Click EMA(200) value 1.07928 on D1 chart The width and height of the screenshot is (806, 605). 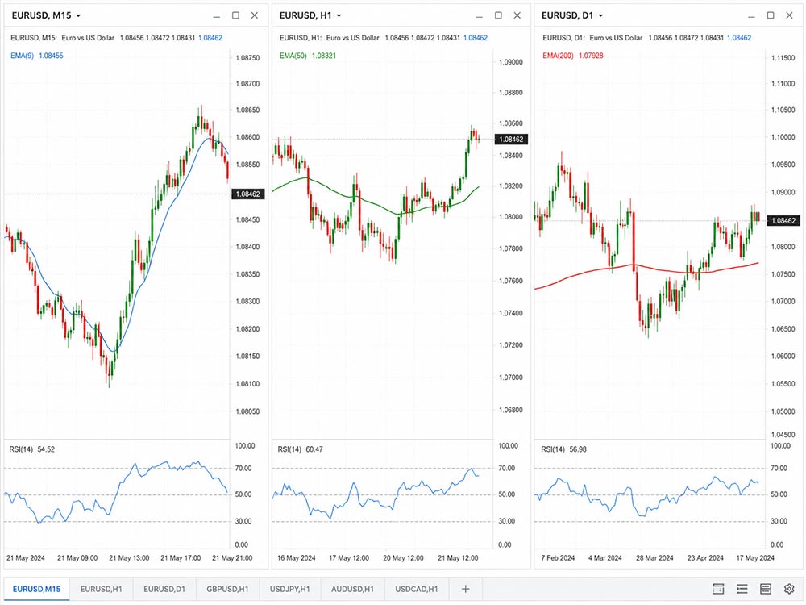point(591,56)
